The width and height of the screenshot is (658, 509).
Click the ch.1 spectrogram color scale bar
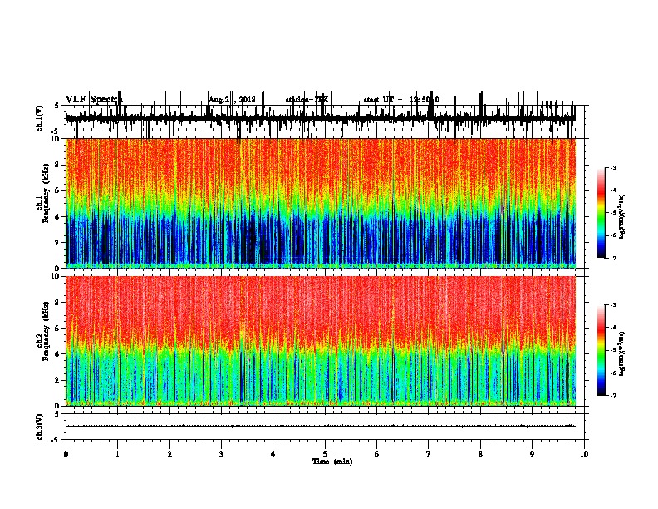click(602, 213)
